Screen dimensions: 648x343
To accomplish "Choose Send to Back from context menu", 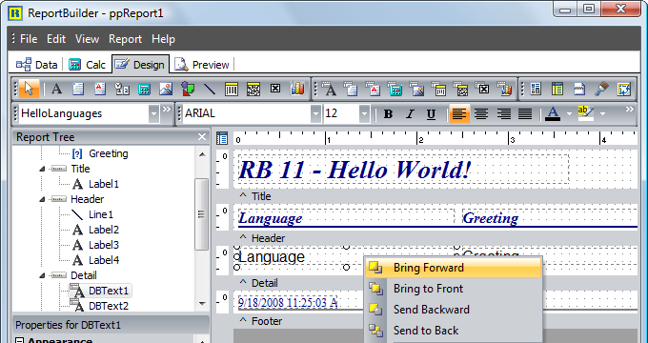I will coord(453,331).
